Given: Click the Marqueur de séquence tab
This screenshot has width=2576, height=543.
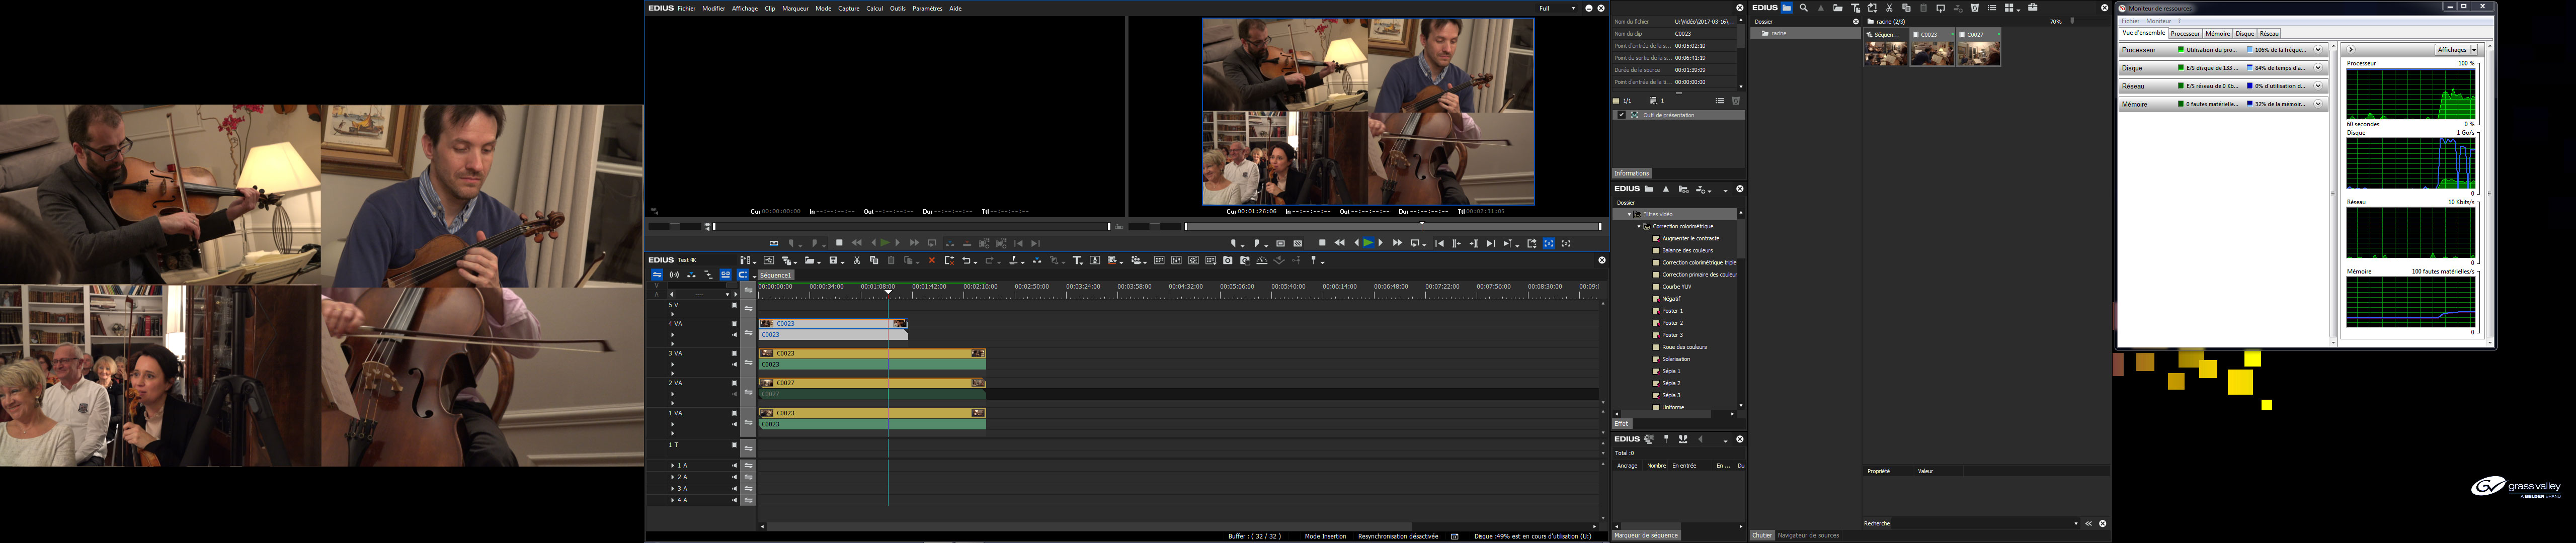Looking at the screenshot, I should (1646, 535).
